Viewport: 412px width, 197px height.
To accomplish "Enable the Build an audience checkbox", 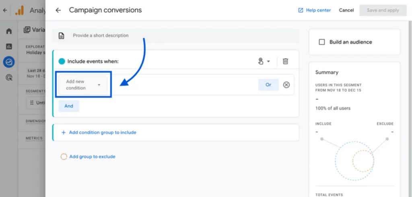I will pos(322,42).
